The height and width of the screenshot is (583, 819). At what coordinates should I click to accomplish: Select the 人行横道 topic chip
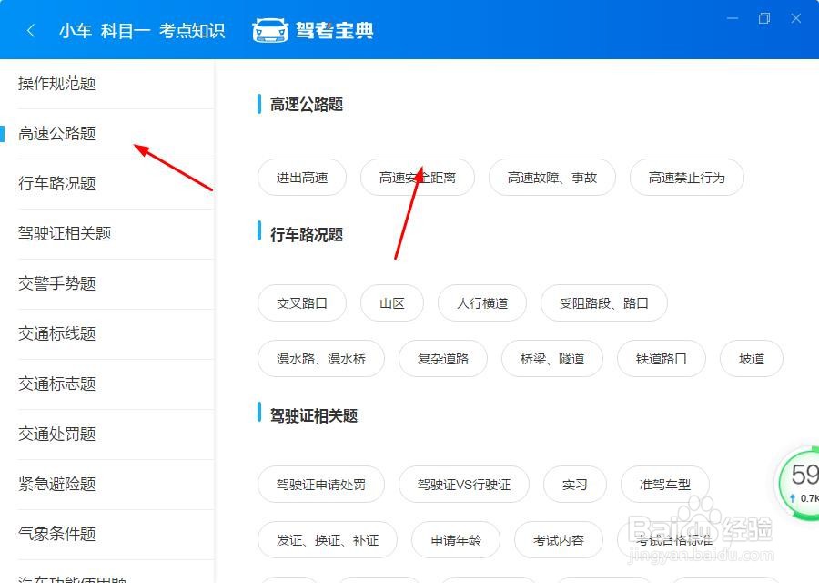coord(482,303)
